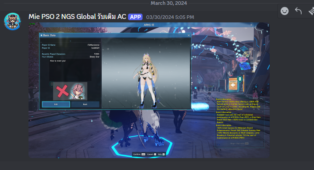Click the Your Alliance Binary Star row

[x=71, y=57]
